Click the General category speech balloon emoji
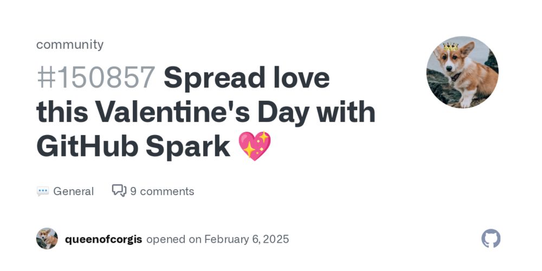542x271 pixels. pos(43,191)
